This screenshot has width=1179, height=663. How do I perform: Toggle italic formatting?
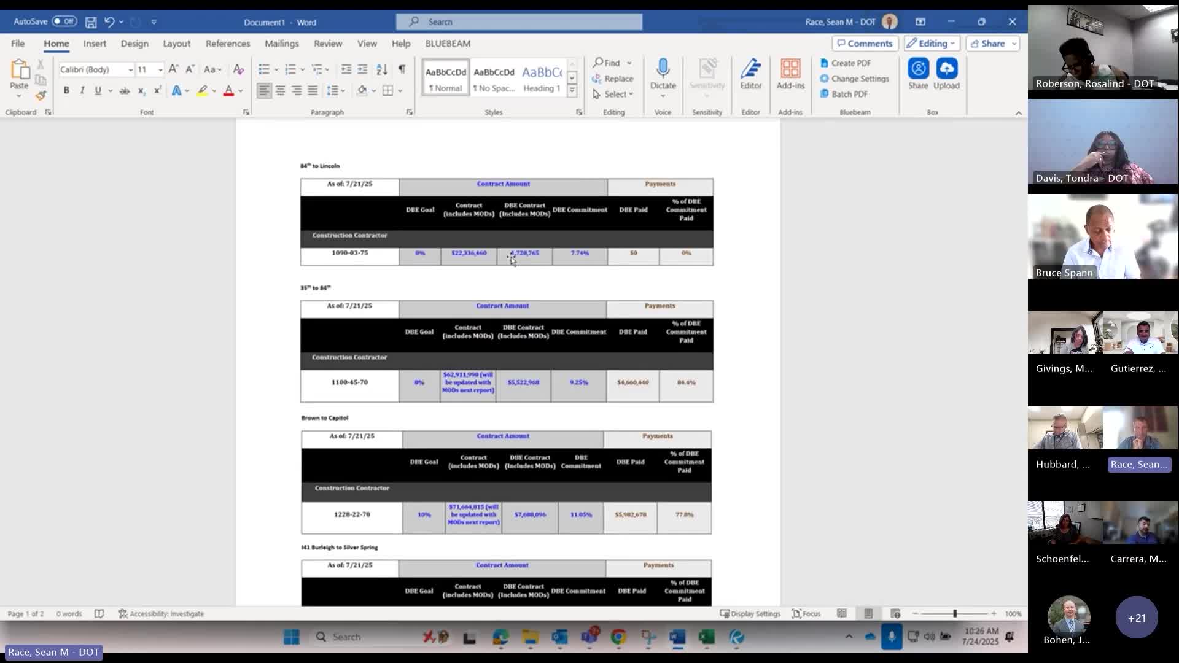[x=82, y=91]
